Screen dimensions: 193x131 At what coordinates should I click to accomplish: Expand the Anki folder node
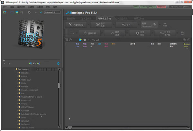(17, 93)
